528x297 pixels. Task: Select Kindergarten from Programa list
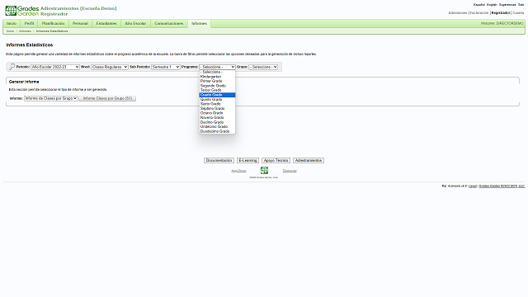coord(217,77)
